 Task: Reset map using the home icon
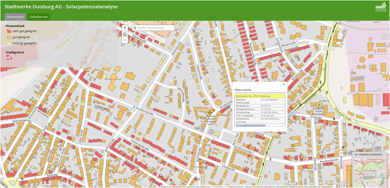point(125,34)
